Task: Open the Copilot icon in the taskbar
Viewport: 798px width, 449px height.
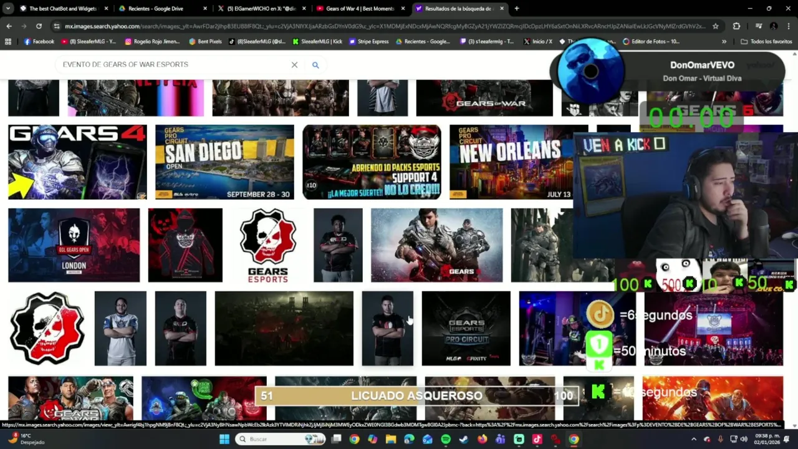Action: coord(373,439)
